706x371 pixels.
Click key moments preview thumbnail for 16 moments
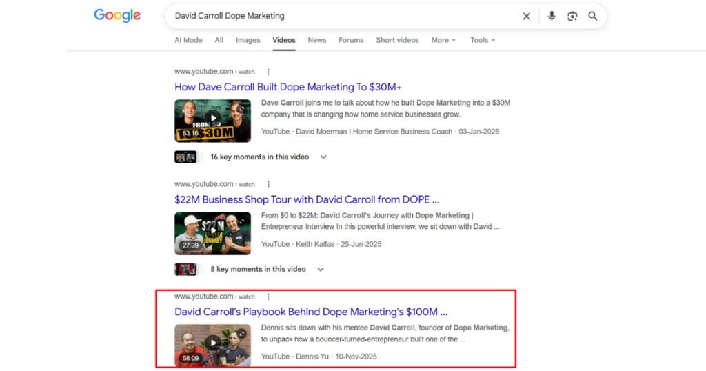tap(185, 157)
